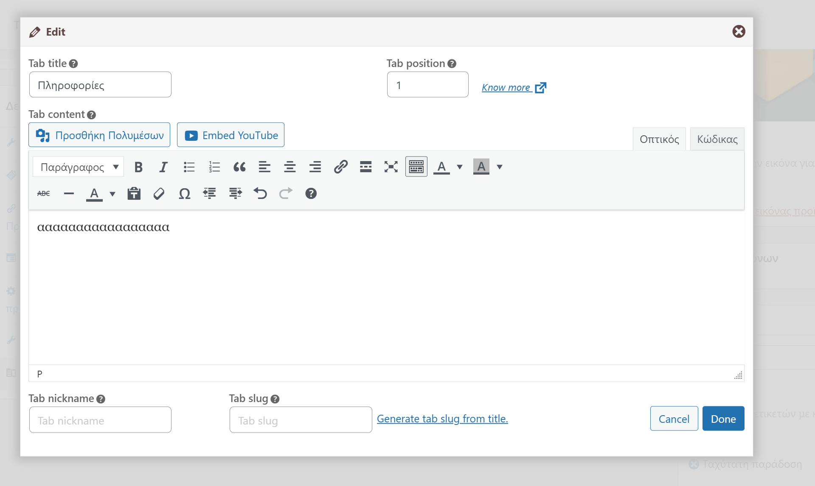Toggle distraction-free fullscreen mode
The height and width of the screenshot is (486, 815).
click(x=391, y=167)
